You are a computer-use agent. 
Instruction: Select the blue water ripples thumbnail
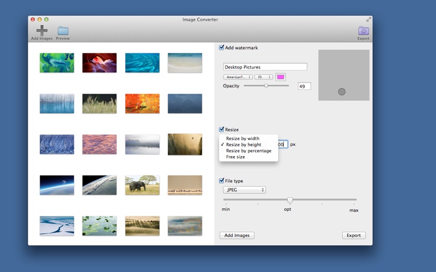point(142,63)
